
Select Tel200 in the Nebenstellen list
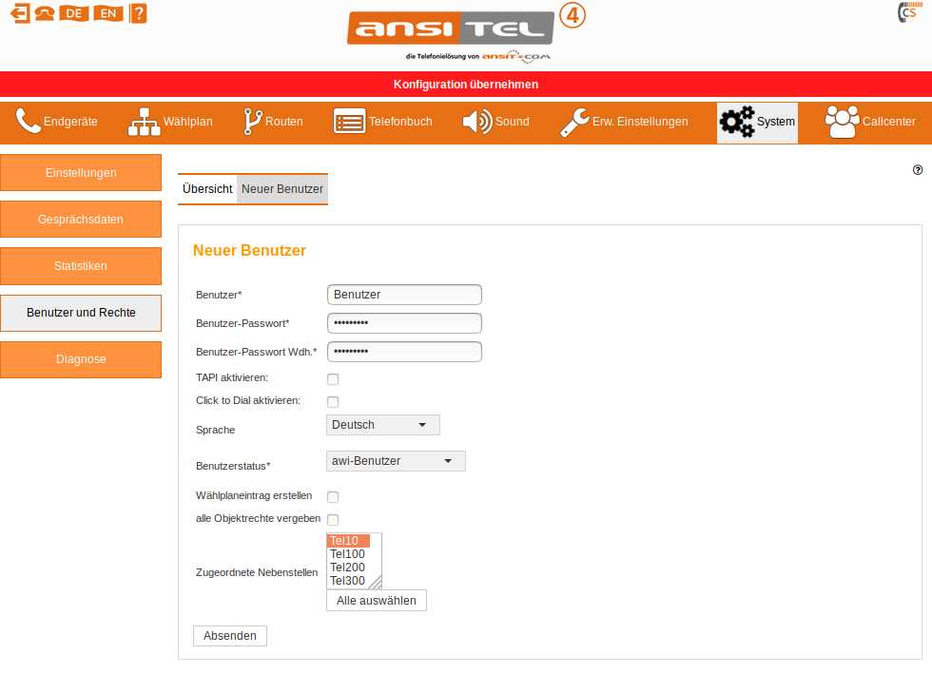pos(348,568)
